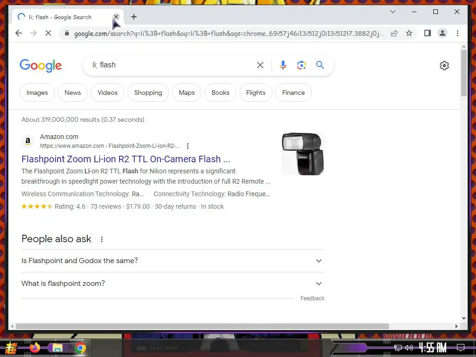Clear the Google search box

260,65
